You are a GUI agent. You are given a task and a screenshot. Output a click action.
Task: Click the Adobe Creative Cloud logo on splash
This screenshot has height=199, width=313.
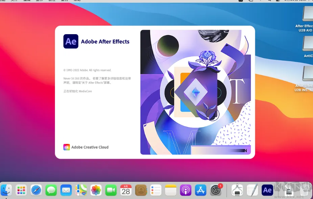pyautogui.click(x=66, y=147)
